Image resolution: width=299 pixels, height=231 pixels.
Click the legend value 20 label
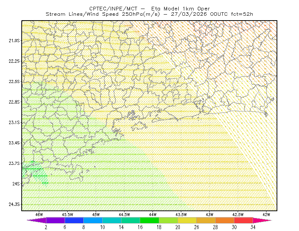pos(178,227)
